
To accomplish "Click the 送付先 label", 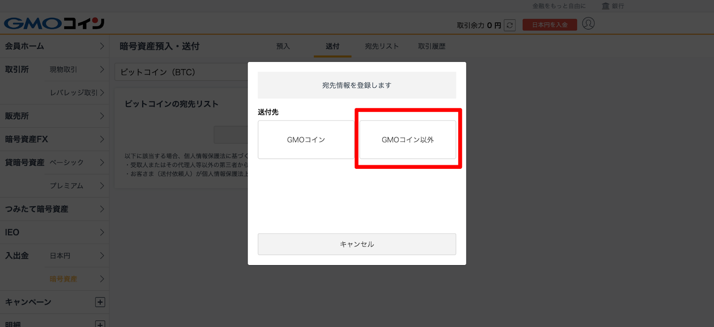I will (268, 112).
